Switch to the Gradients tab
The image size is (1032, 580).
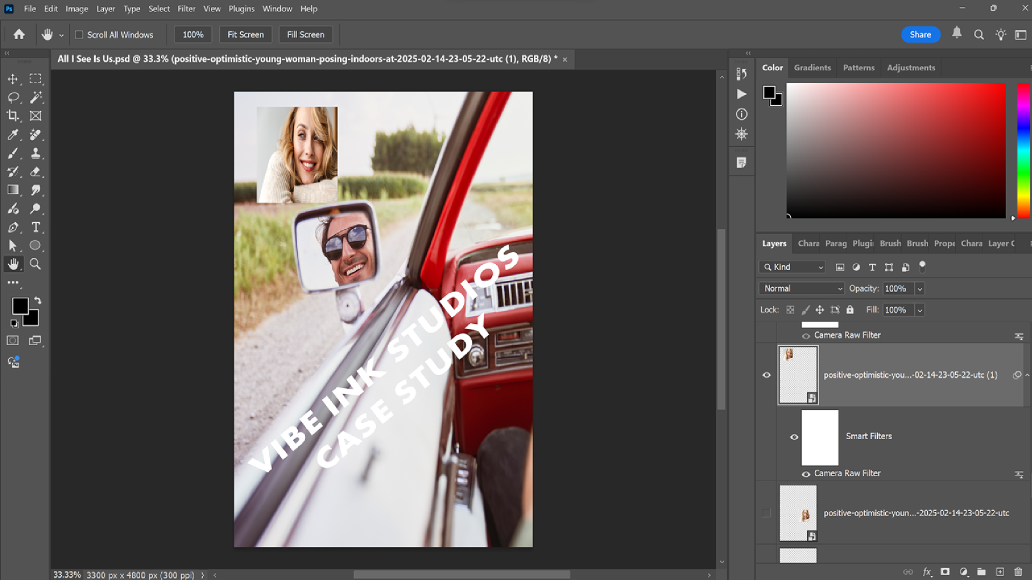(812, 68)
